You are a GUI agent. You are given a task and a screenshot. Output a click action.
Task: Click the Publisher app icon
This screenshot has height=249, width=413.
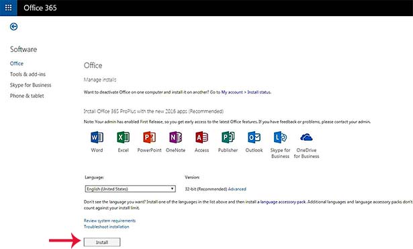point(228,137)
